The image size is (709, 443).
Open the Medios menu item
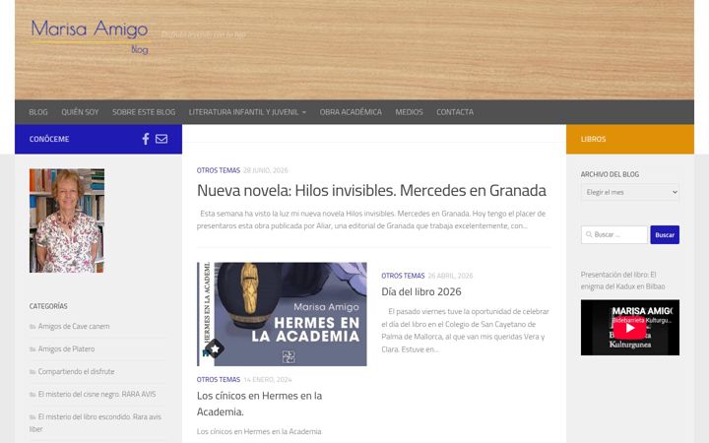point(409,112)
